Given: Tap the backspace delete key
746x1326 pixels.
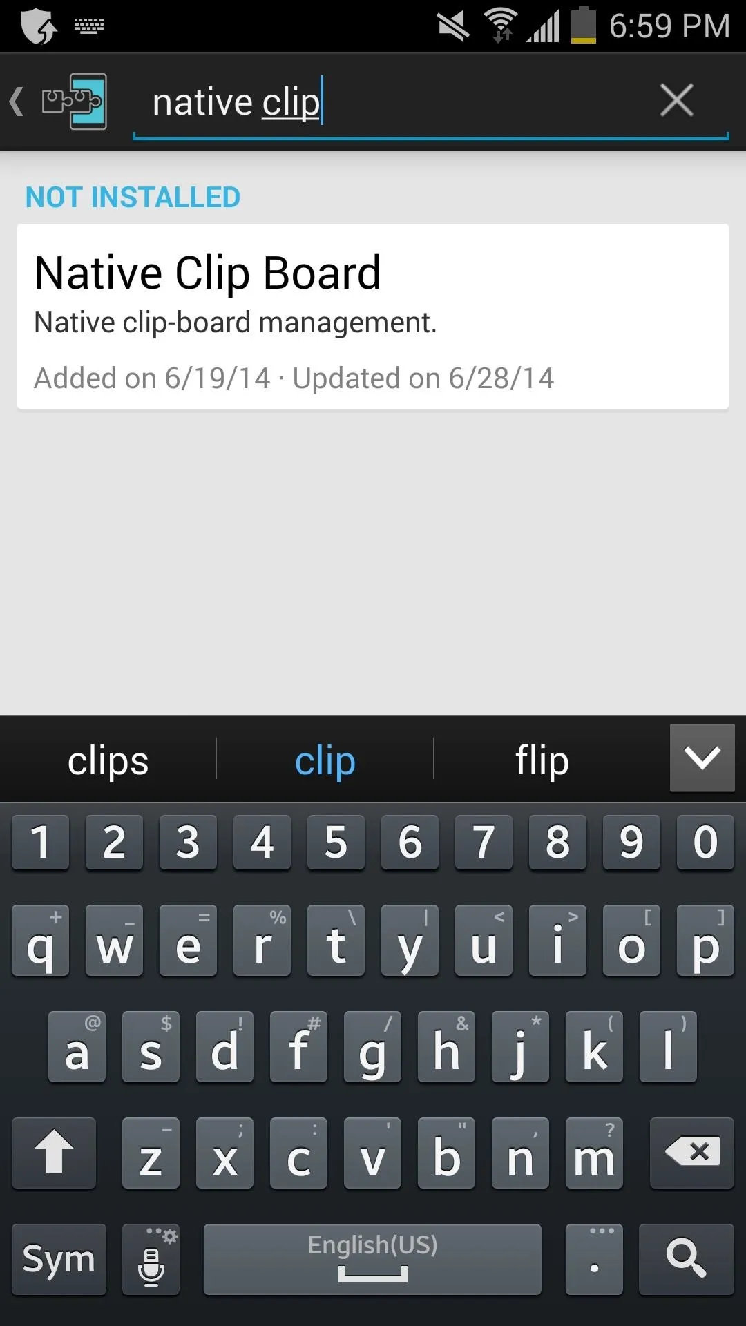Looking at the screenshot, I should 692,1152.
